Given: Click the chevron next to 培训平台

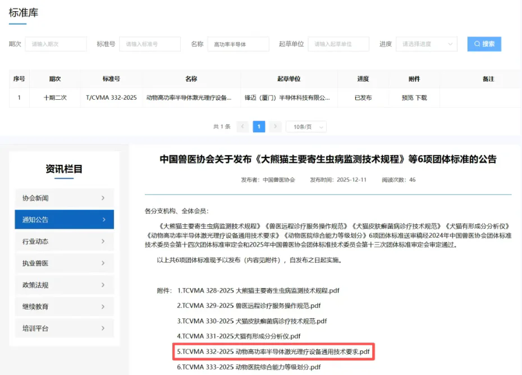Looking at the screenshot, I should [103, 328].
